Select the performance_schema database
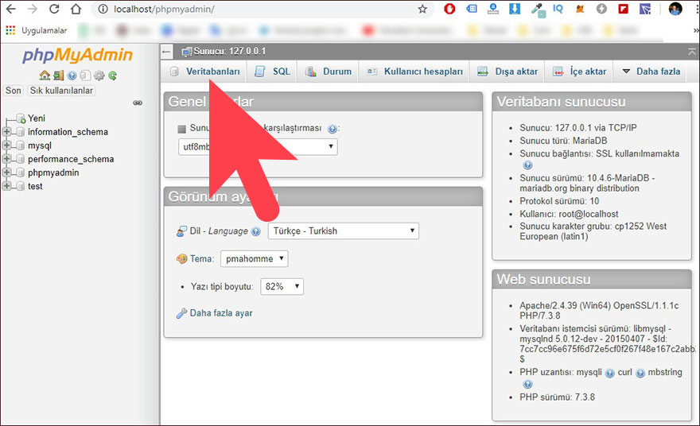 pos(71,159)
